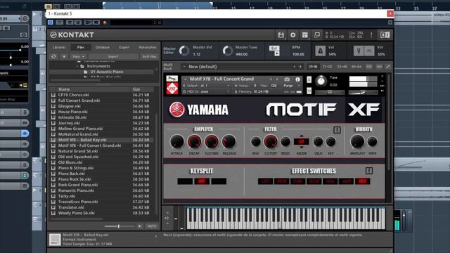Toggle the minimized view icon in Kontakt header
450x253 pixels.
click(317, 35)
